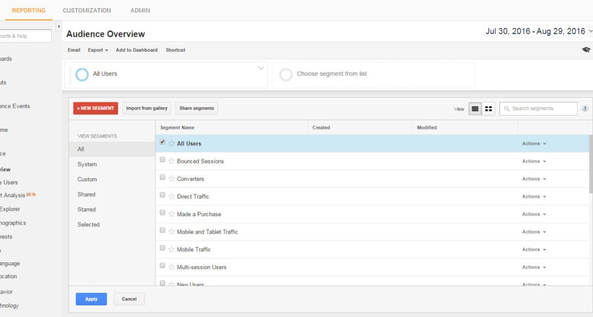The image size is (593, 317).
Task: Click the magnifier icon in search segments
Action: 507,109
